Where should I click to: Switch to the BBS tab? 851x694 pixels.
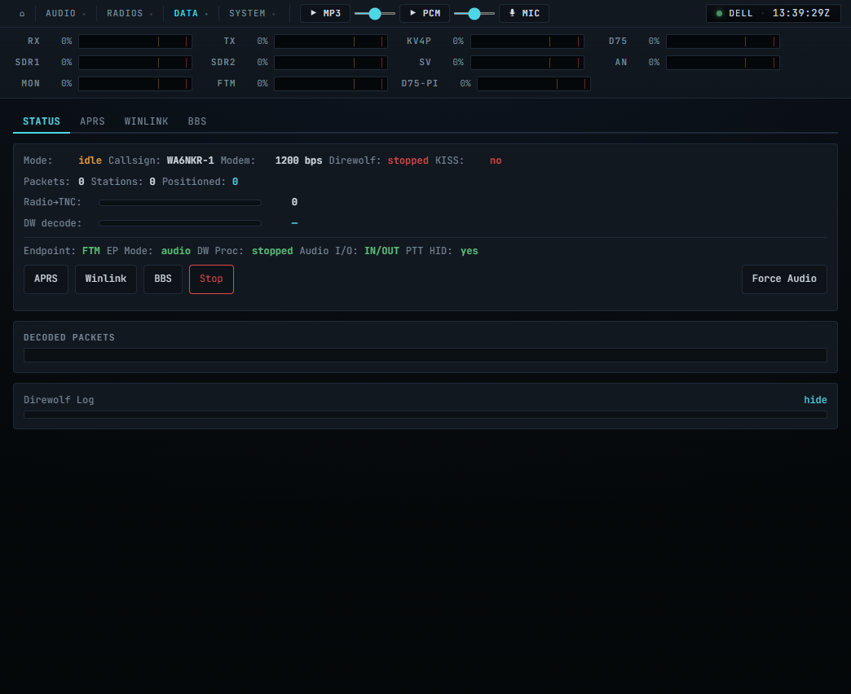coord(197,121)
